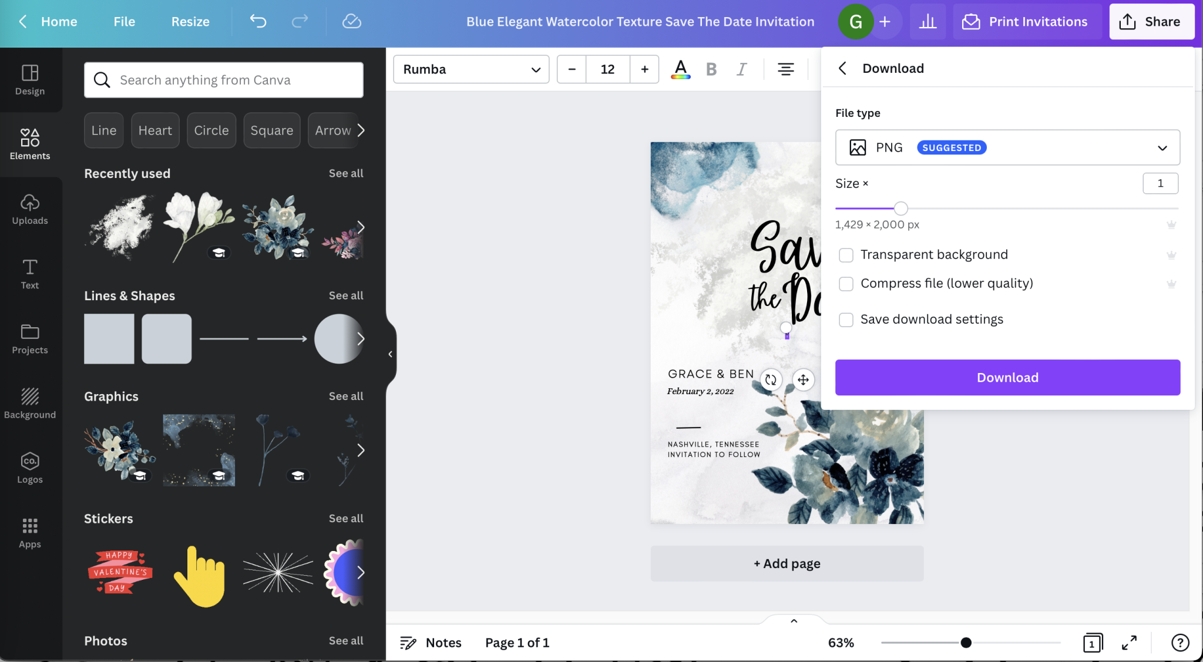Open text alignment options
1203x662 pixels.
click(x=785, y=69)
